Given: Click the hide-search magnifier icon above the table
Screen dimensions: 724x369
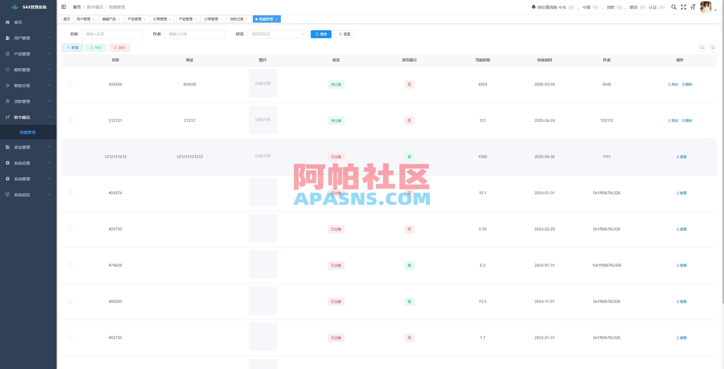Looking at the screenshot, I should pos(702,48).
